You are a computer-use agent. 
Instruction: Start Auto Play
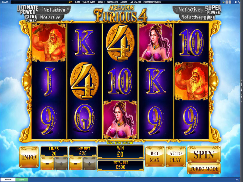tap(176, 157)
